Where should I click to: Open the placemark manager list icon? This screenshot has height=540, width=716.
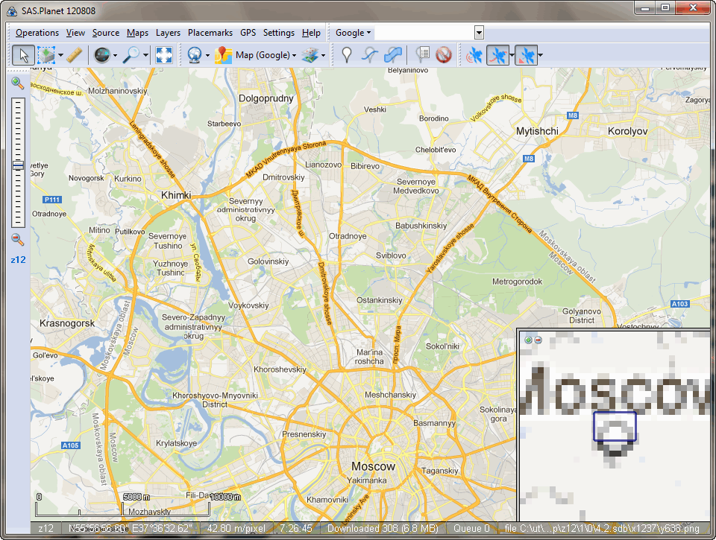pos(423,54)
